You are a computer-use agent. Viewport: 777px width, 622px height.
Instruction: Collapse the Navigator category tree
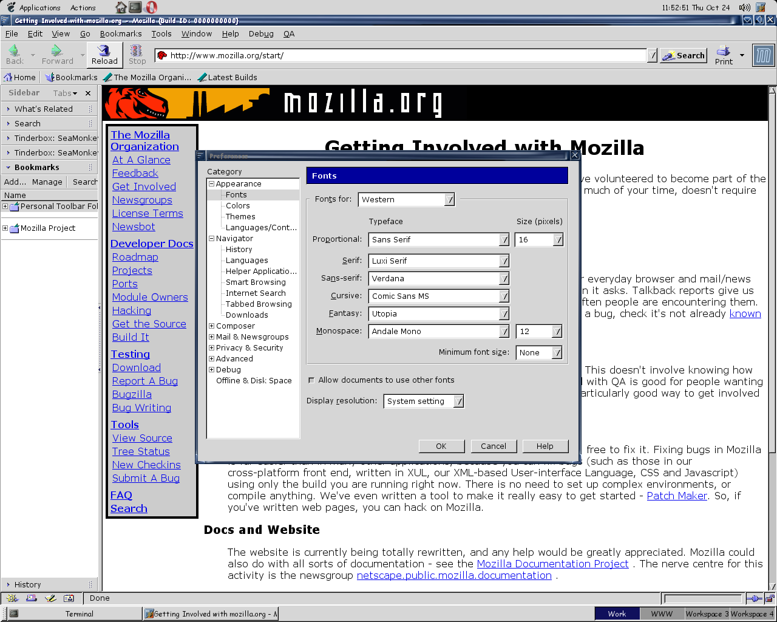coord(211,238)
